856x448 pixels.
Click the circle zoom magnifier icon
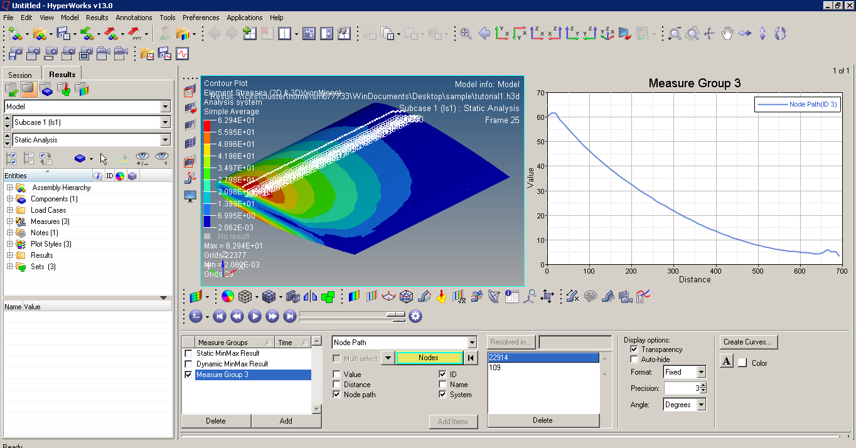692,33
